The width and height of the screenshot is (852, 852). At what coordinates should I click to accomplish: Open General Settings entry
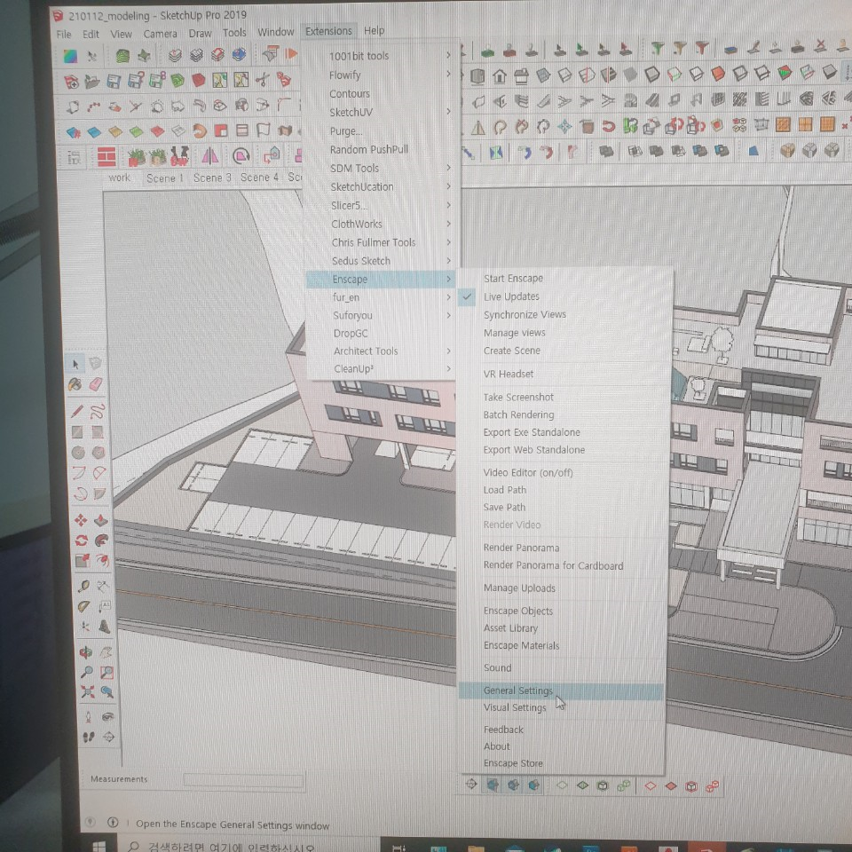tap(561, 690)
